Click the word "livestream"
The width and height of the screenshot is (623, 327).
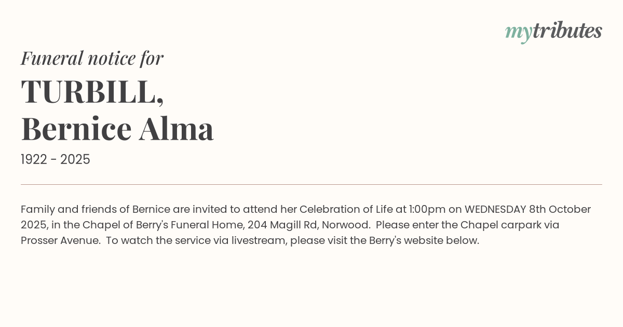258,240
